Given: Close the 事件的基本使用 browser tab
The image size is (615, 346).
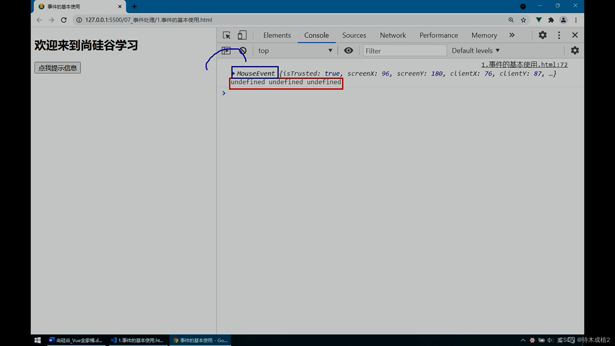Looking at the screenshot, I should (120, 6).
